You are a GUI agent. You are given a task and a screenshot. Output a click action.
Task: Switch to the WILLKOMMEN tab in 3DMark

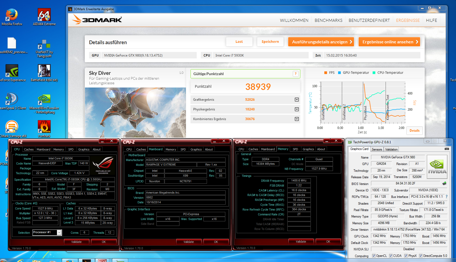294,20
